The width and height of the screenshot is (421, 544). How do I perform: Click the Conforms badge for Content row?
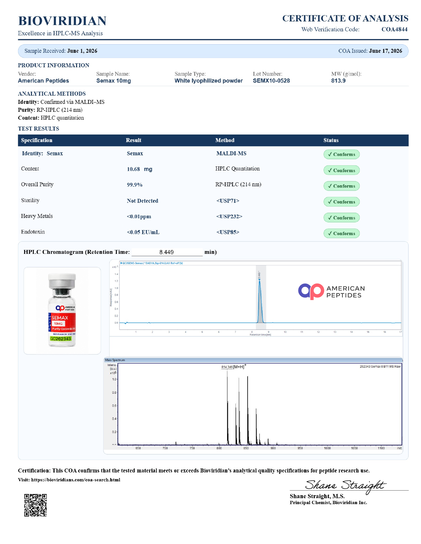(341, 170)
